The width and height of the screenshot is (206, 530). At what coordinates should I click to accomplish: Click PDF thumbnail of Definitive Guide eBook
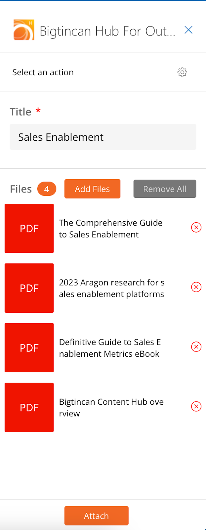point(29,347)
